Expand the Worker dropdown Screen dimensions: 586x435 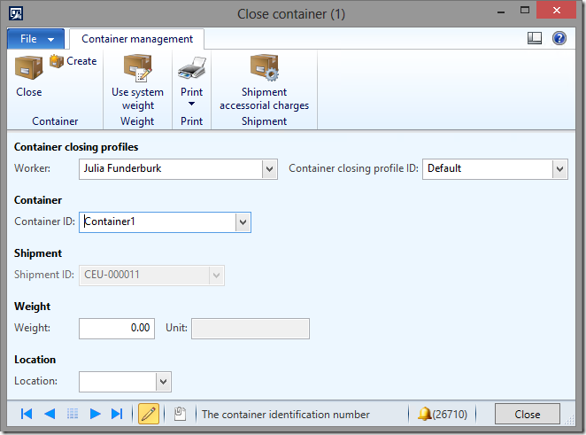pyautogui.click(x=270, y=168)
